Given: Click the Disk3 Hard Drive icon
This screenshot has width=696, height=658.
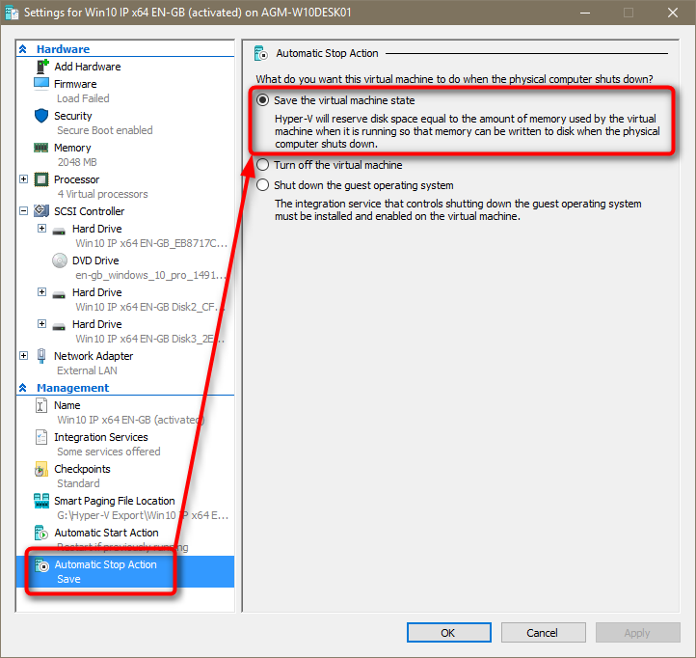Looking at the screenshot, I should [x=59, y=326].
